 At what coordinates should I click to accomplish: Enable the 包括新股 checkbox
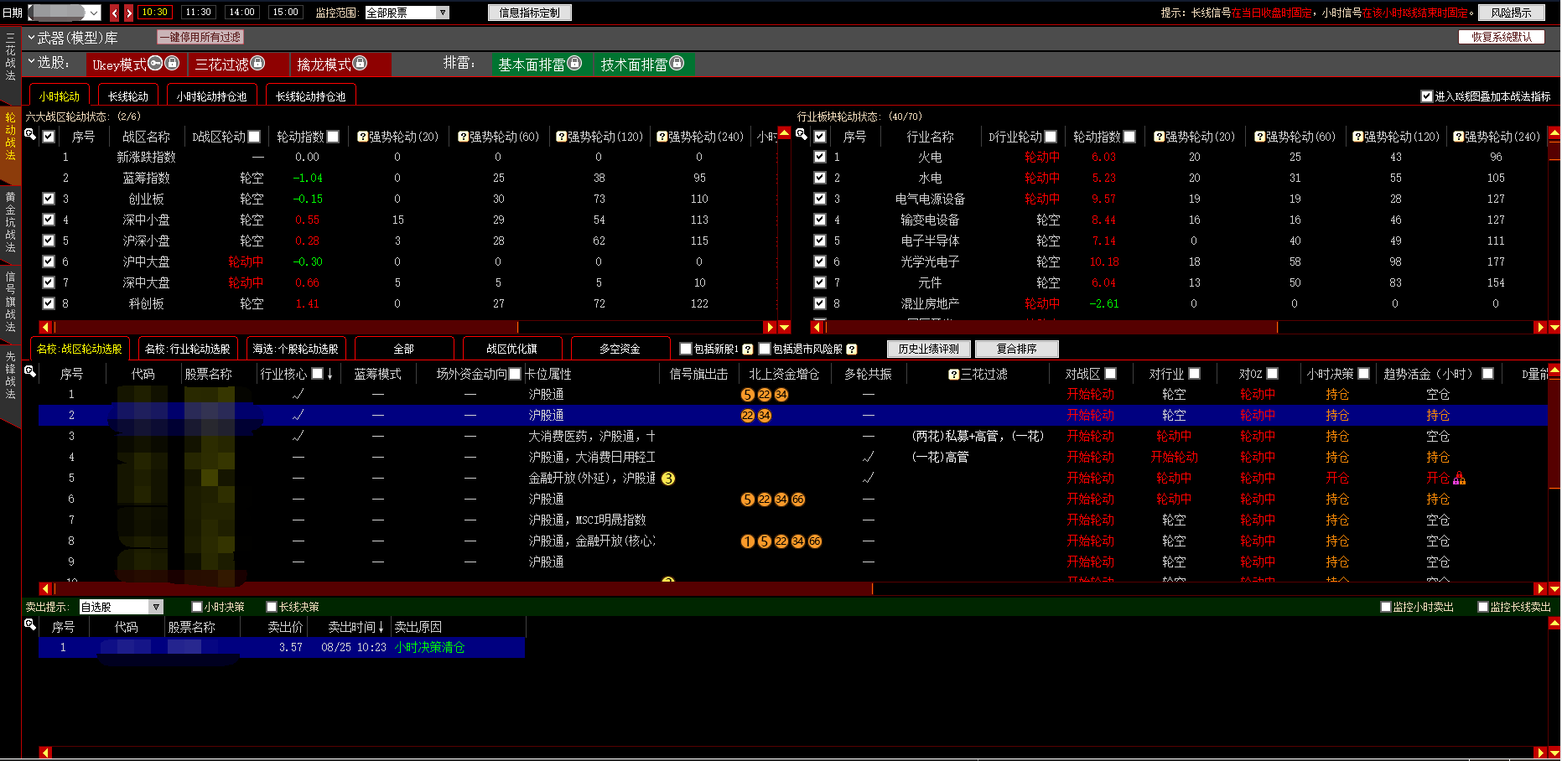pos(686,349)
